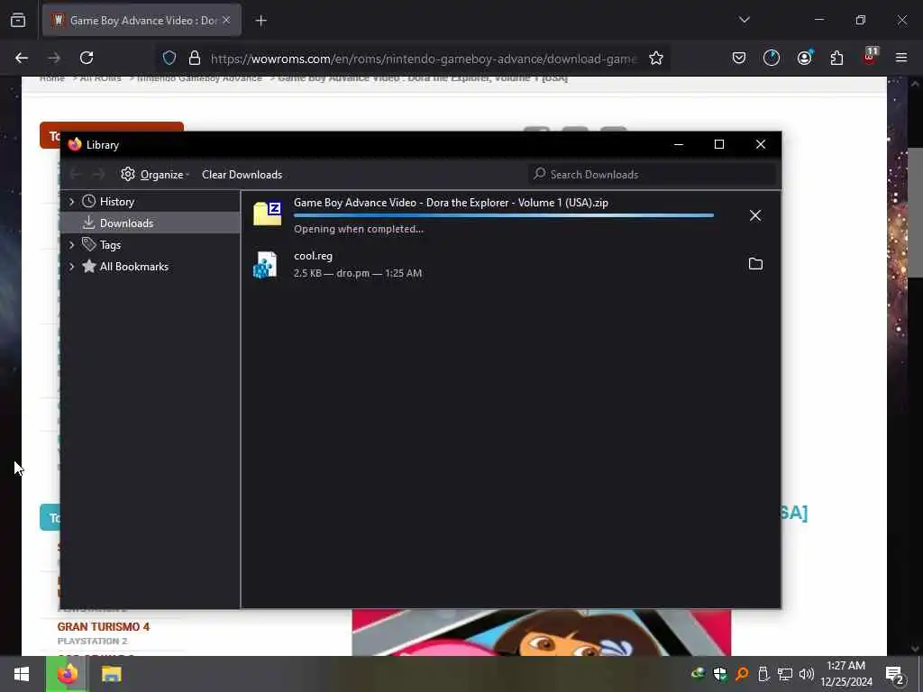Click the orange magnifier tray icon
923x692 pixels.
(x=742, y=674)
